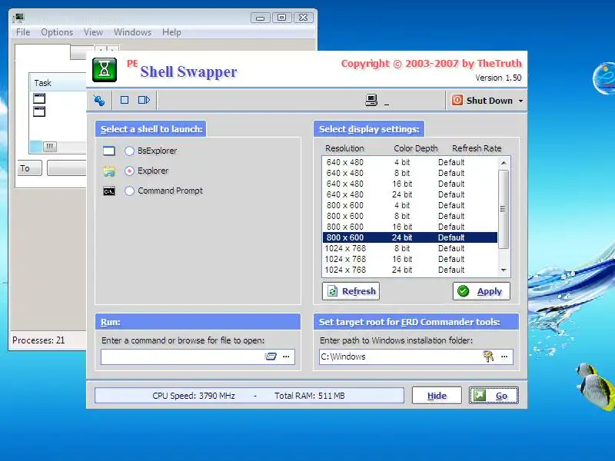615x461 pixels.
Task: Select the Command Prompt radio button
Action: [x=129, y=191]
